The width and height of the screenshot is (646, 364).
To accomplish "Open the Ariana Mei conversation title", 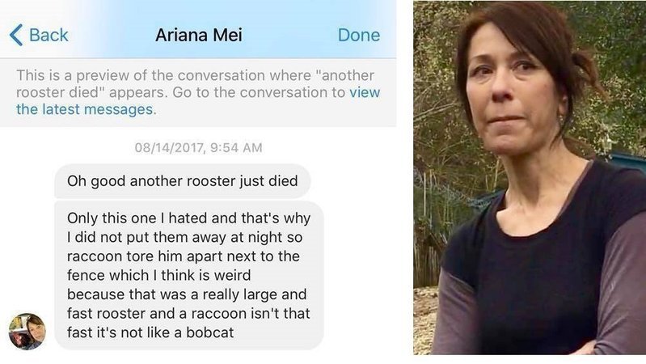I will (x=199, y=35).
